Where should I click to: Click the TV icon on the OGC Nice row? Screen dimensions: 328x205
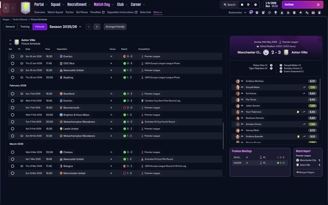(22, 63)
